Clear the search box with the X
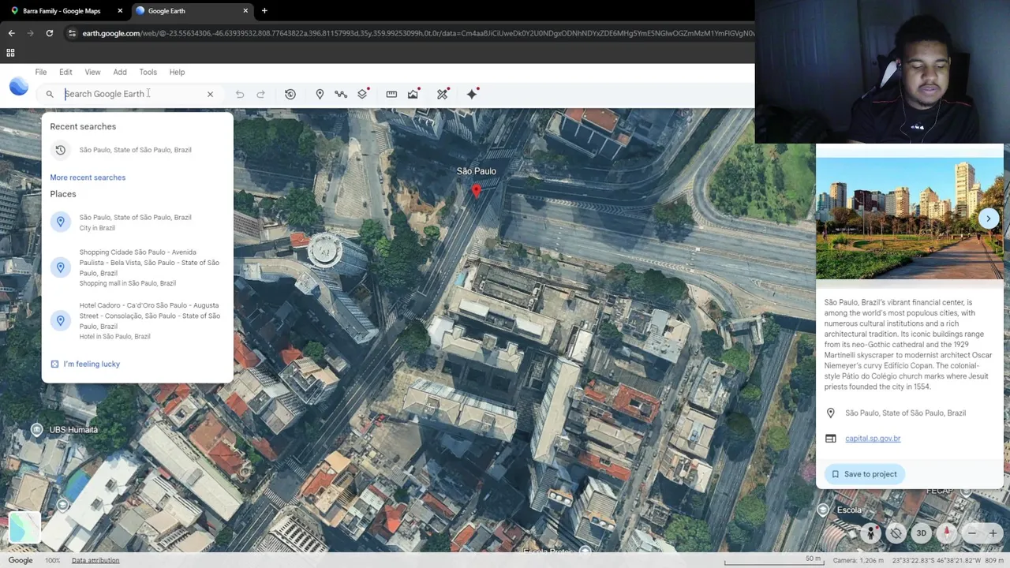Image resolution: width=1010 pixels, height=568 pixels. click(210, 94)
